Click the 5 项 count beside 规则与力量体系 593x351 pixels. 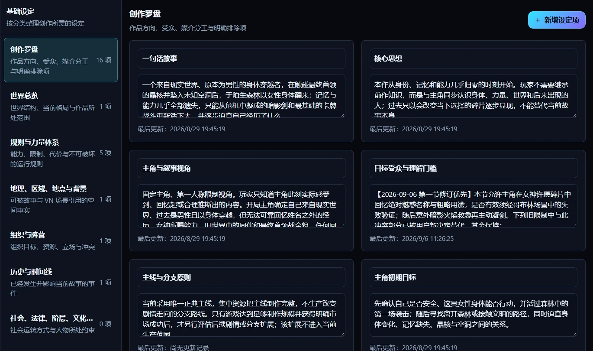[105, 153]
